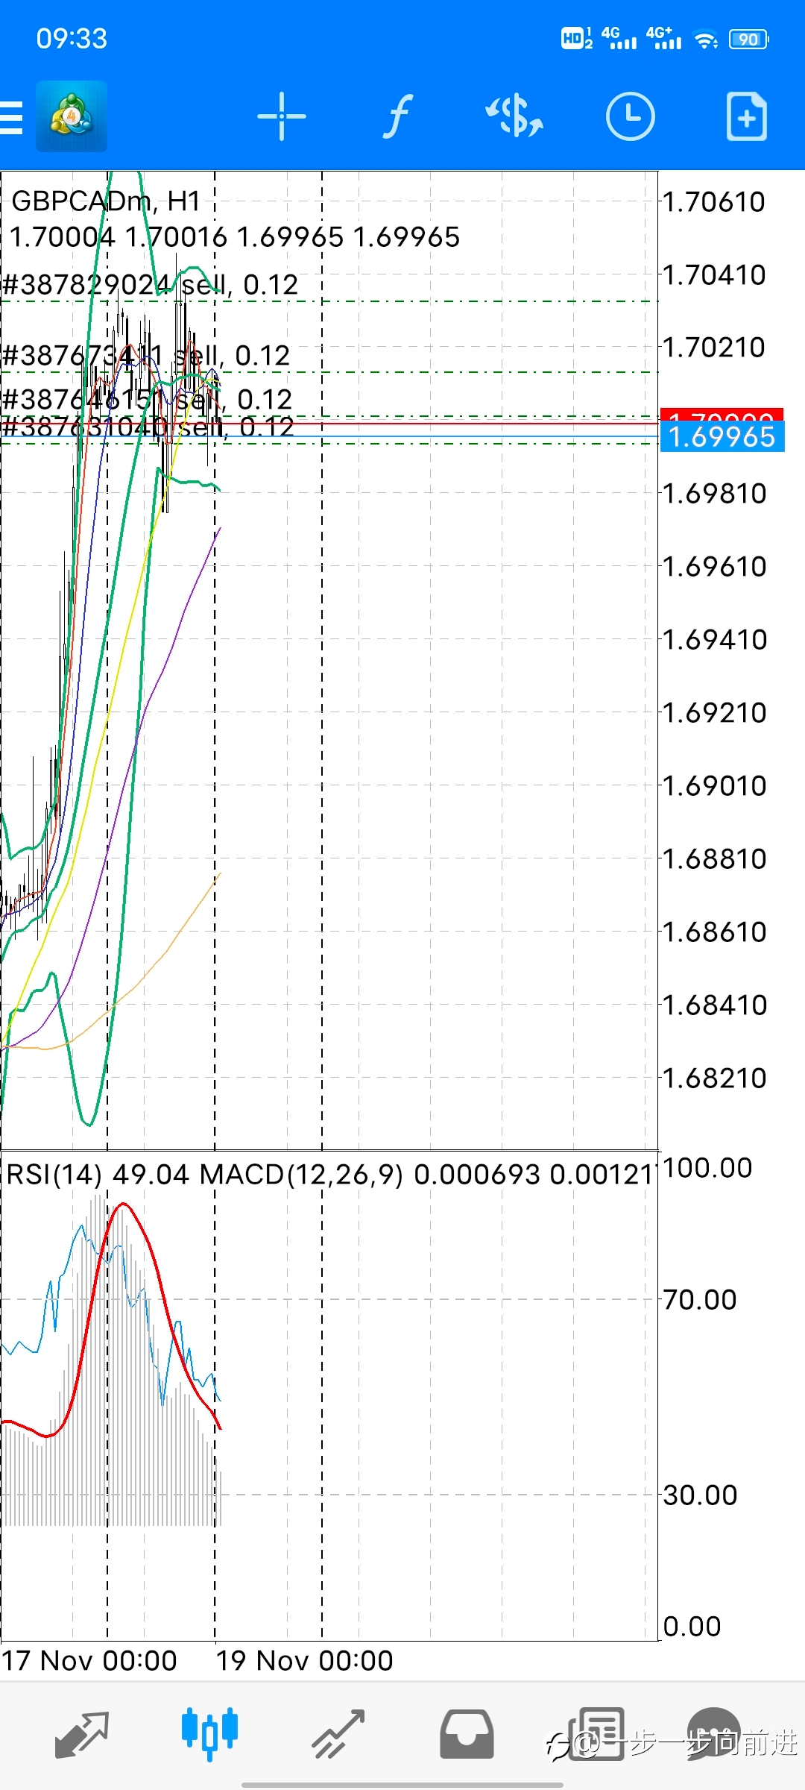Select sell order #387673411 label
Viewport: 805px width, 1790px height.
(146, 356)
